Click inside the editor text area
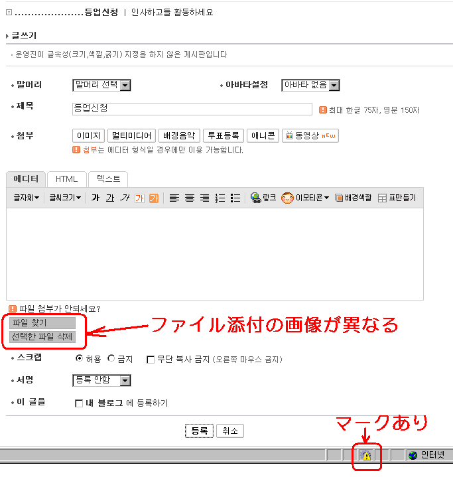453x477 pixels. (x=215, y=254)
